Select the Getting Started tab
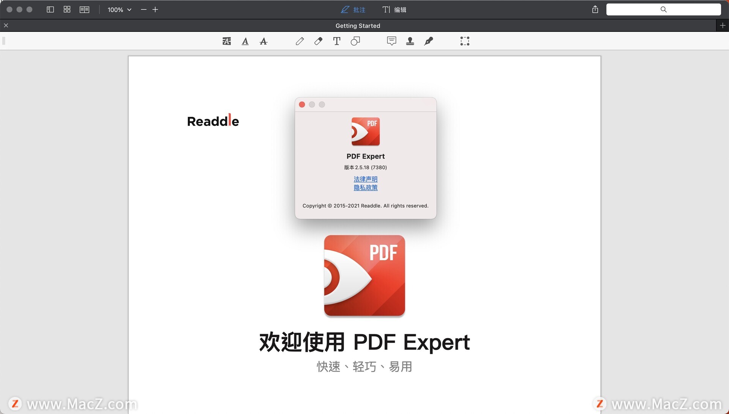This screenshot has height=414, width=729. [x=358, y=25]
